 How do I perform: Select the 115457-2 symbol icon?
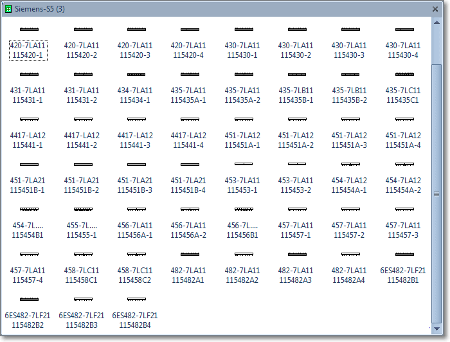click(x=350, y=209)
